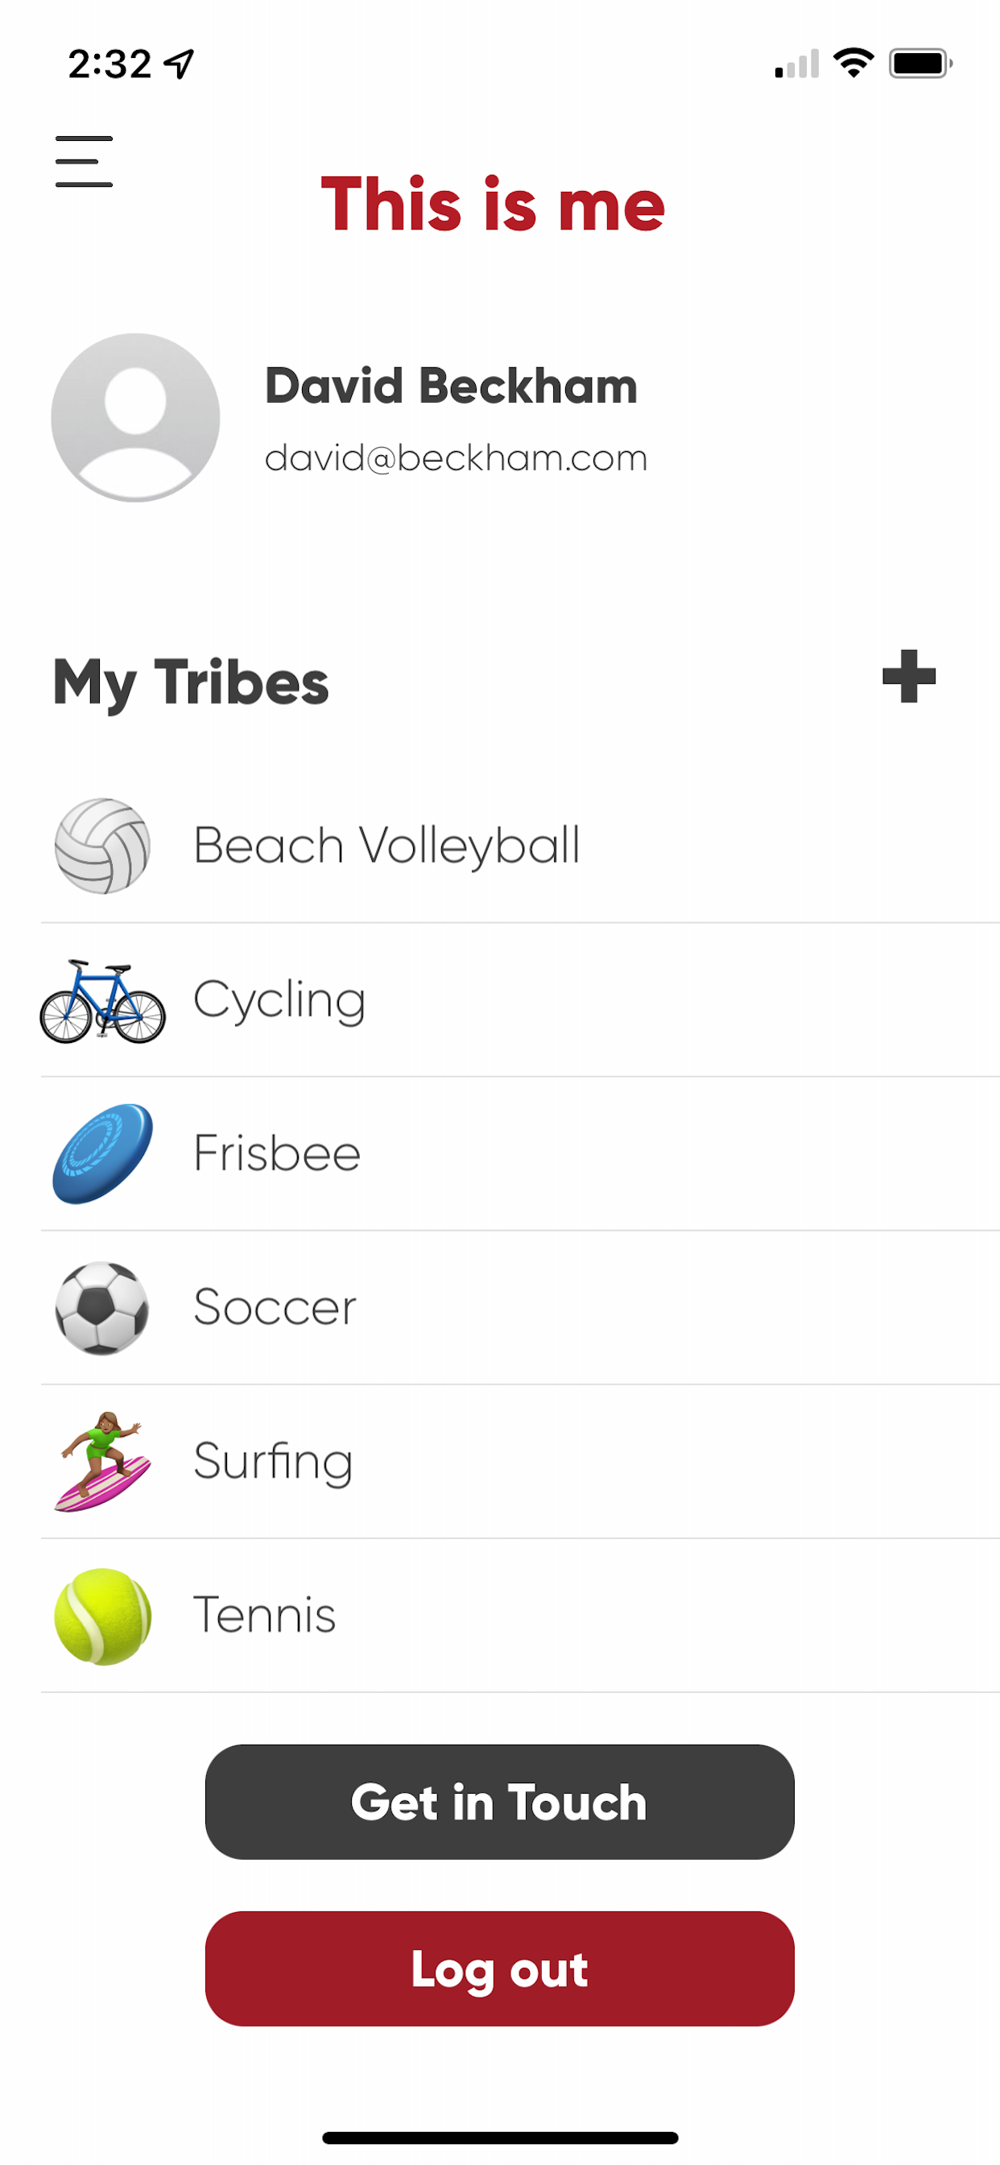Screen dimensions: 1000x2165
Task: Tap the blue frisbee icon
Action: coord(102,1153)
